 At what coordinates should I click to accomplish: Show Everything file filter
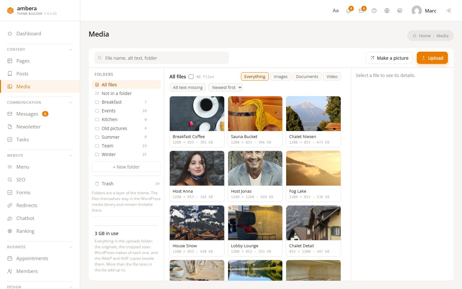255,76
